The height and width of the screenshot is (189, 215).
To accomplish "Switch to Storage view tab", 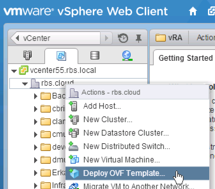I will 95,55.
